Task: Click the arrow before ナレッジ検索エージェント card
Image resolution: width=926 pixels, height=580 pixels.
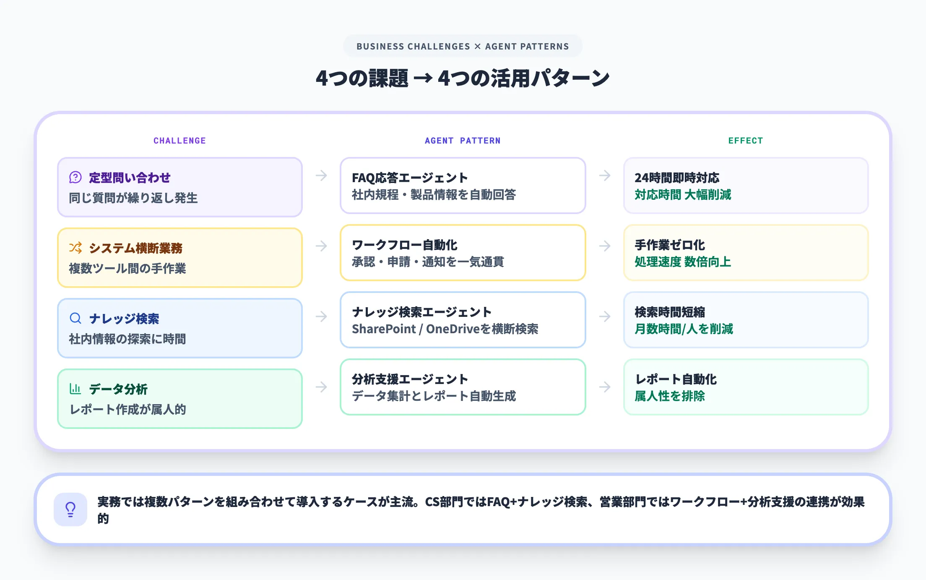Action: coord(322,317)
